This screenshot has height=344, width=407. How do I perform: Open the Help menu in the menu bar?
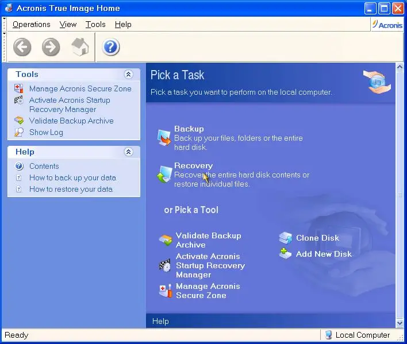click(x=123, y=24)
